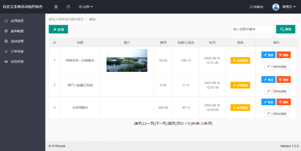Go to next page via 下一页
Viewport: 301px width, 151px height.
point(161,124)
